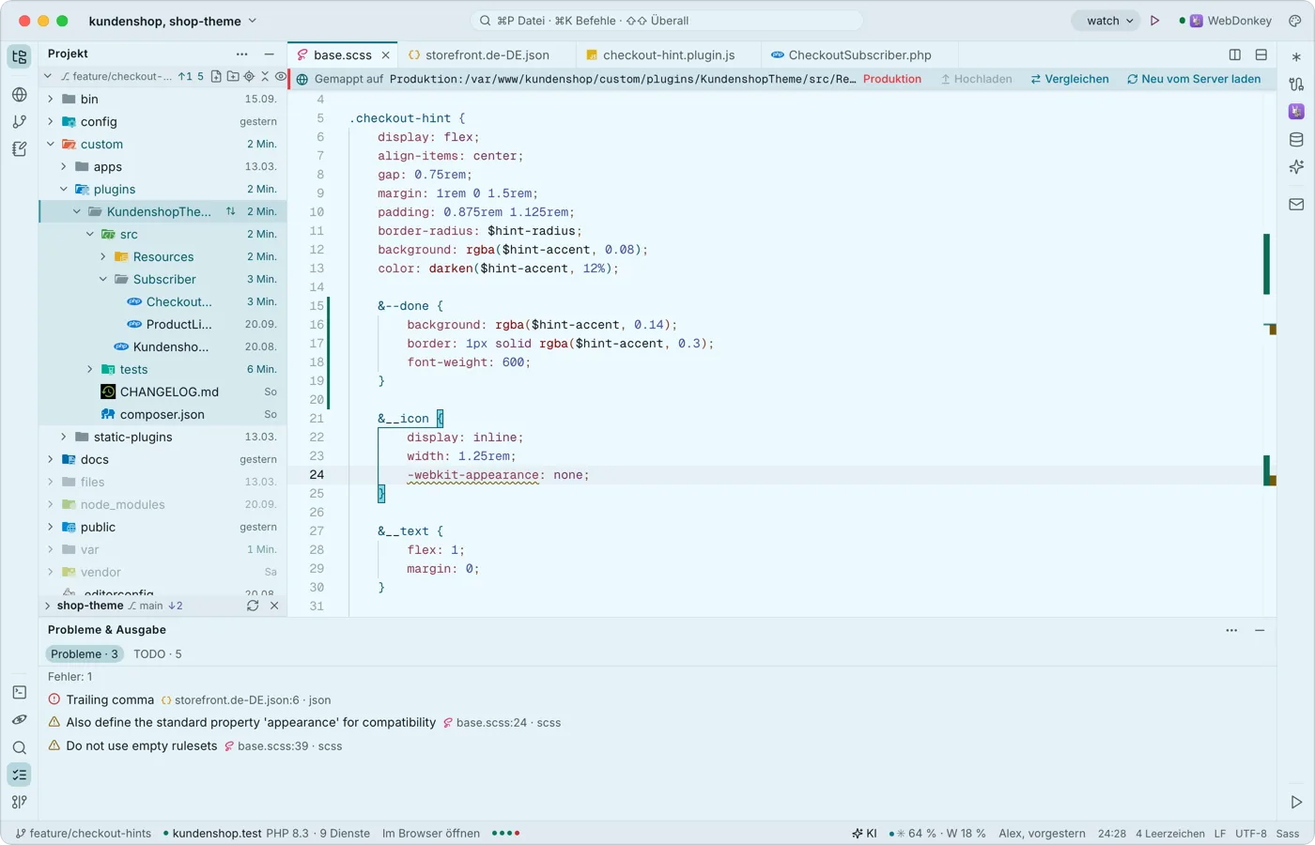Collapse the custom folder
Screen dimensions: 1315x845
(51, 144)
